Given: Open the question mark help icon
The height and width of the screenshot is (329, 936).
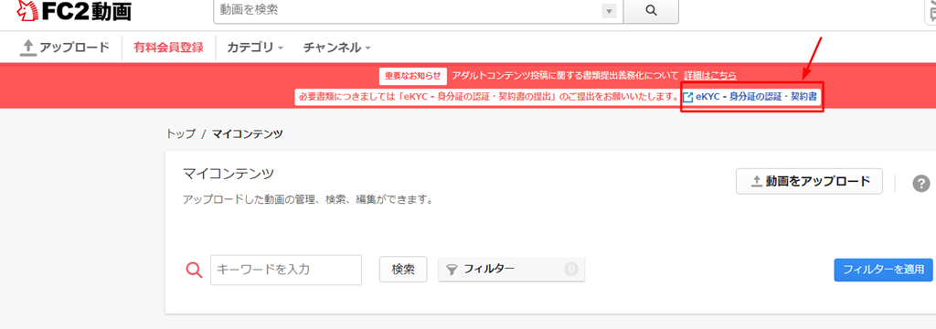Looking at the screenshot, I should (921, 184).
